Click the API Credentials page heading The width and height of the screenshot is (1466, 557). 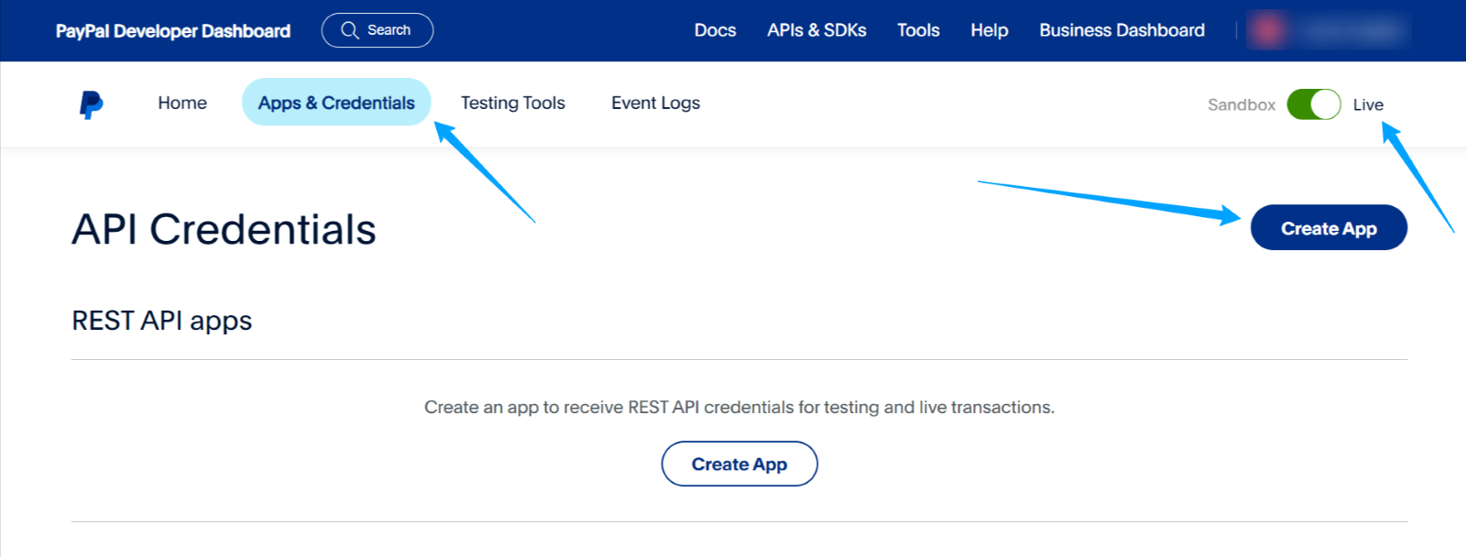[224, 229]
